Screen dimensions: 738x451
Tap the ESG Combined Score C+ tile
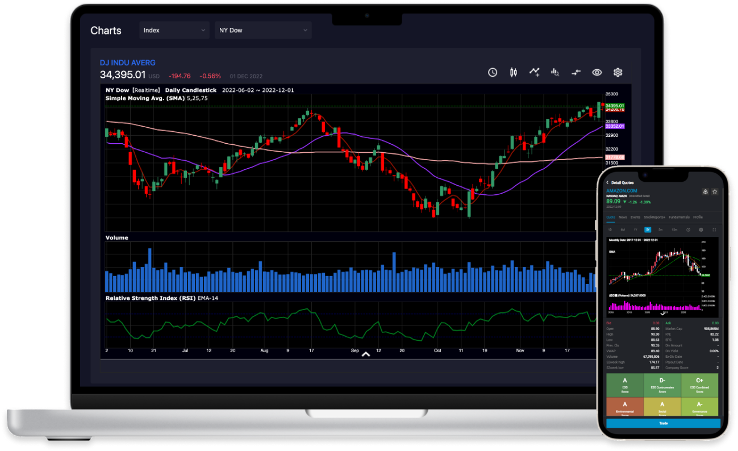click(699, 385)
